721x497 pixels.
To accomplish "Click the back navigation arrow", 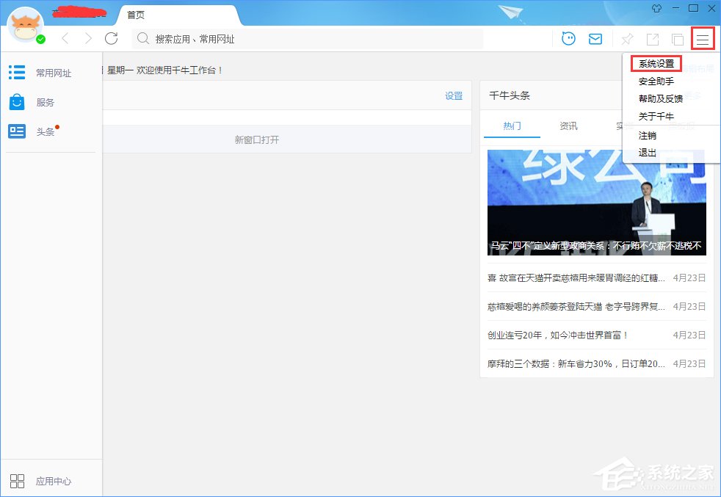I will tap(65, 38).
